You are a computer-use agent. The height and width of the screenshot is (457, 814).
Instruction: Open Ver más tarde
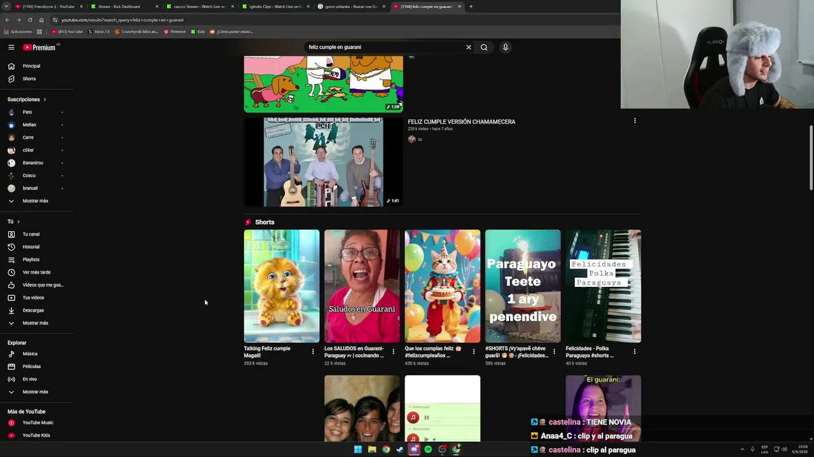36,272
